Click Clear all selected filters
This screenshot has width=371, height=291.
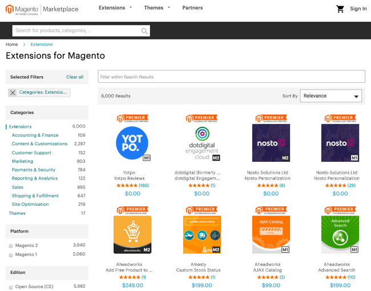tap(75, 77)
